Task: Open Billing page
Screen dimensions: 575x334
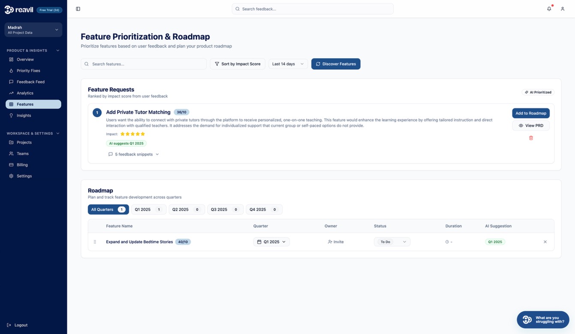Action: [x=33, y=165]
